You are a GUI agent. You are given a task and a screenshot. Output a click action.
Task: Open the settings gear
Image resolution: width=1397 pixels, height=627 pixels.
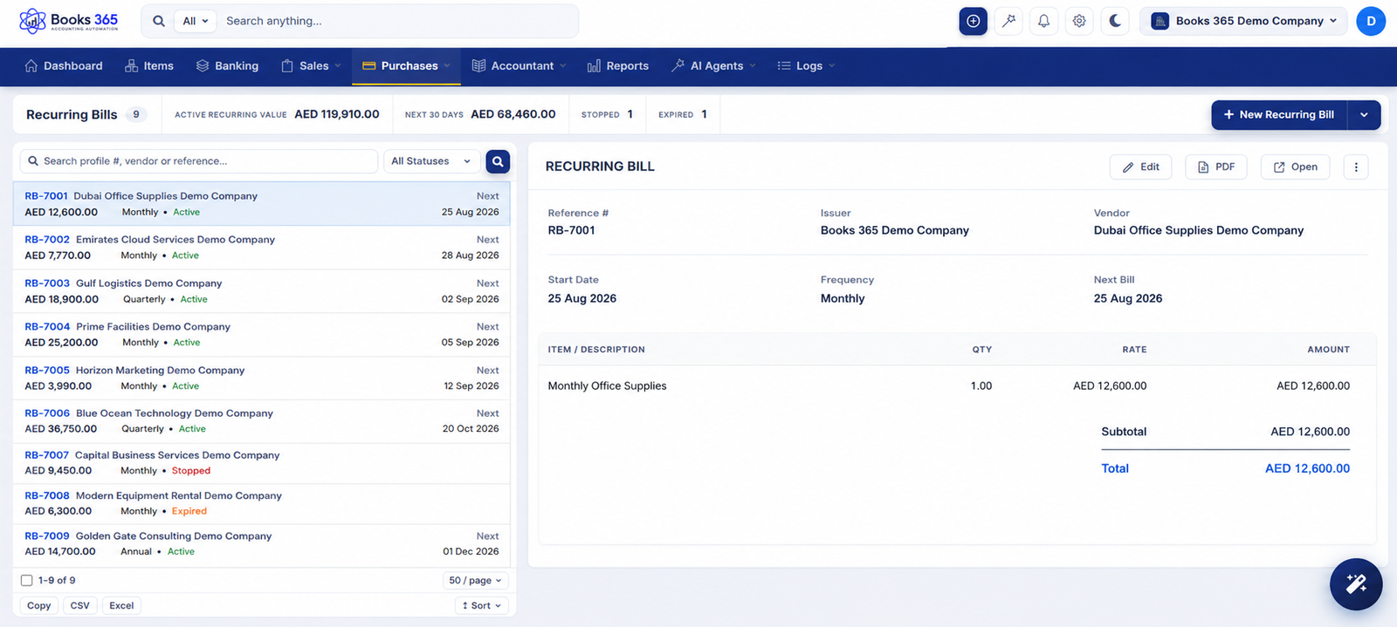pyautogui.click(x=1080, y=21)
